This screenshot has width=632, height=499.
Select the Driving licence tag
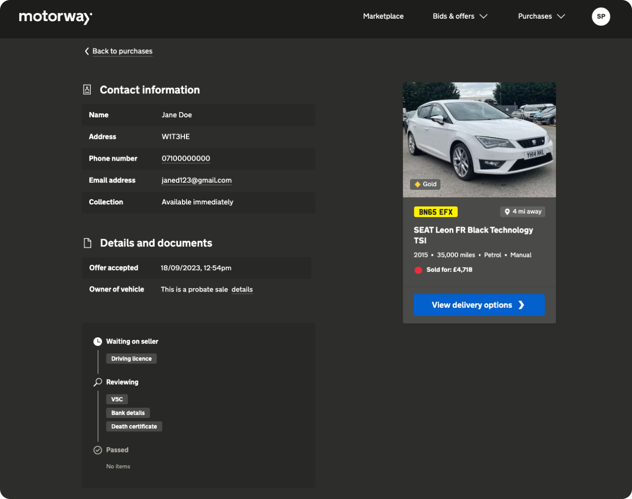[x=132, y=359]
